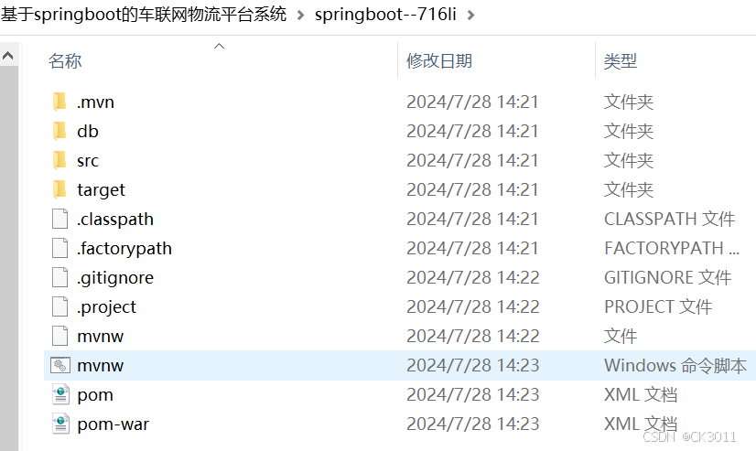756x451 pixels.
Task: Click the pom XML document icon
Action: click(60, 394)
